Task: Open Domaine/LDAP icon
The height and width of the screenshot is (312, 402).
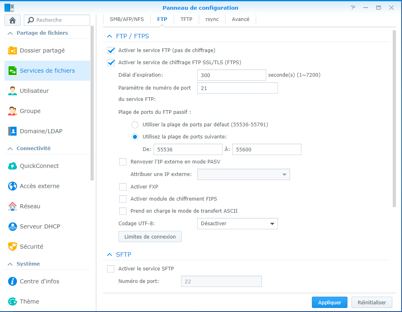Action: click(x=12, y=131)
